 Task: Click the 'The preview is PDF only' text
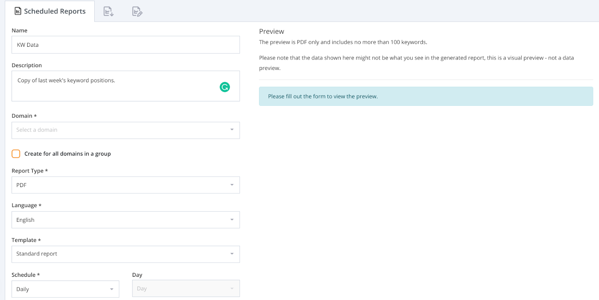click(x=343, y=42)
